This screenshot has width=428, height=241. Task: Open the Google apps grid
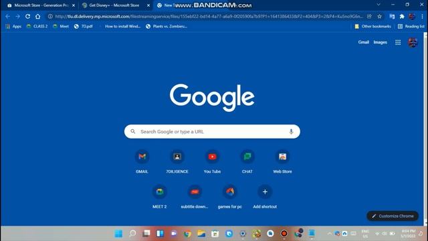click(x=398, y=42)
